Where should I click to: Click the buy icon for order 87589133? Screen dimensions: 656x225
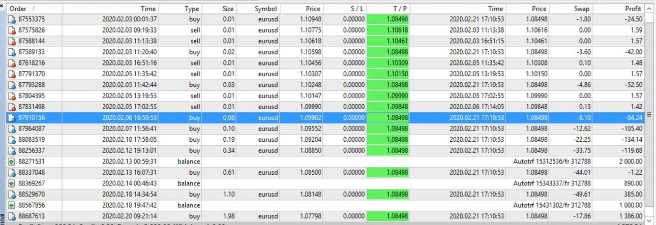click(12, 52)
